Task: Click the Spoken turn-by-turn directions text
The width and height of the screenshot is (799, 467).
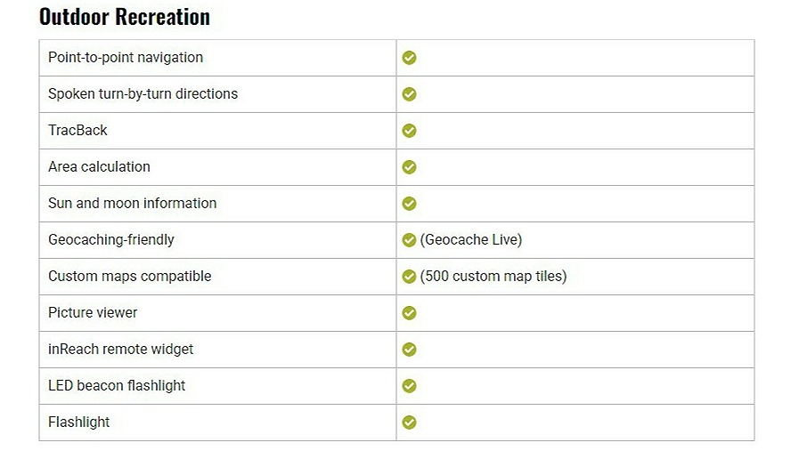Action: tap(143, 94)
